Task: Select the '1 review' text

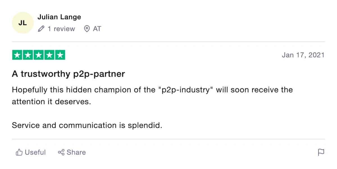Action: [x=61, y=29]
